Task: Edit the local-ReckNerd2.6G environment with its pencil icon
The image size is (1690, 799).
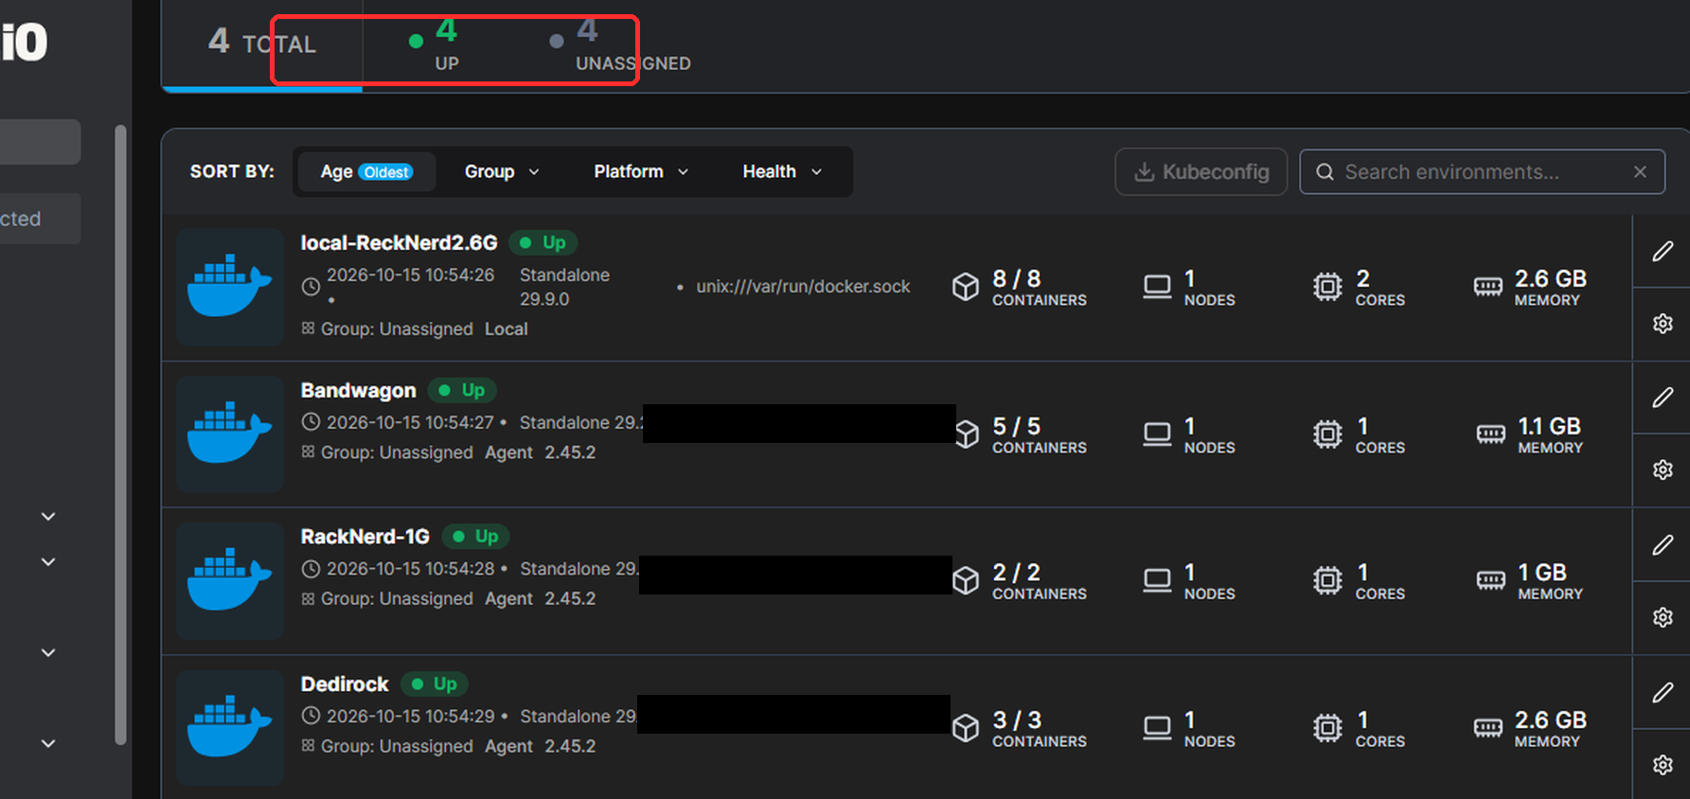Action: tap(1663, 251)
